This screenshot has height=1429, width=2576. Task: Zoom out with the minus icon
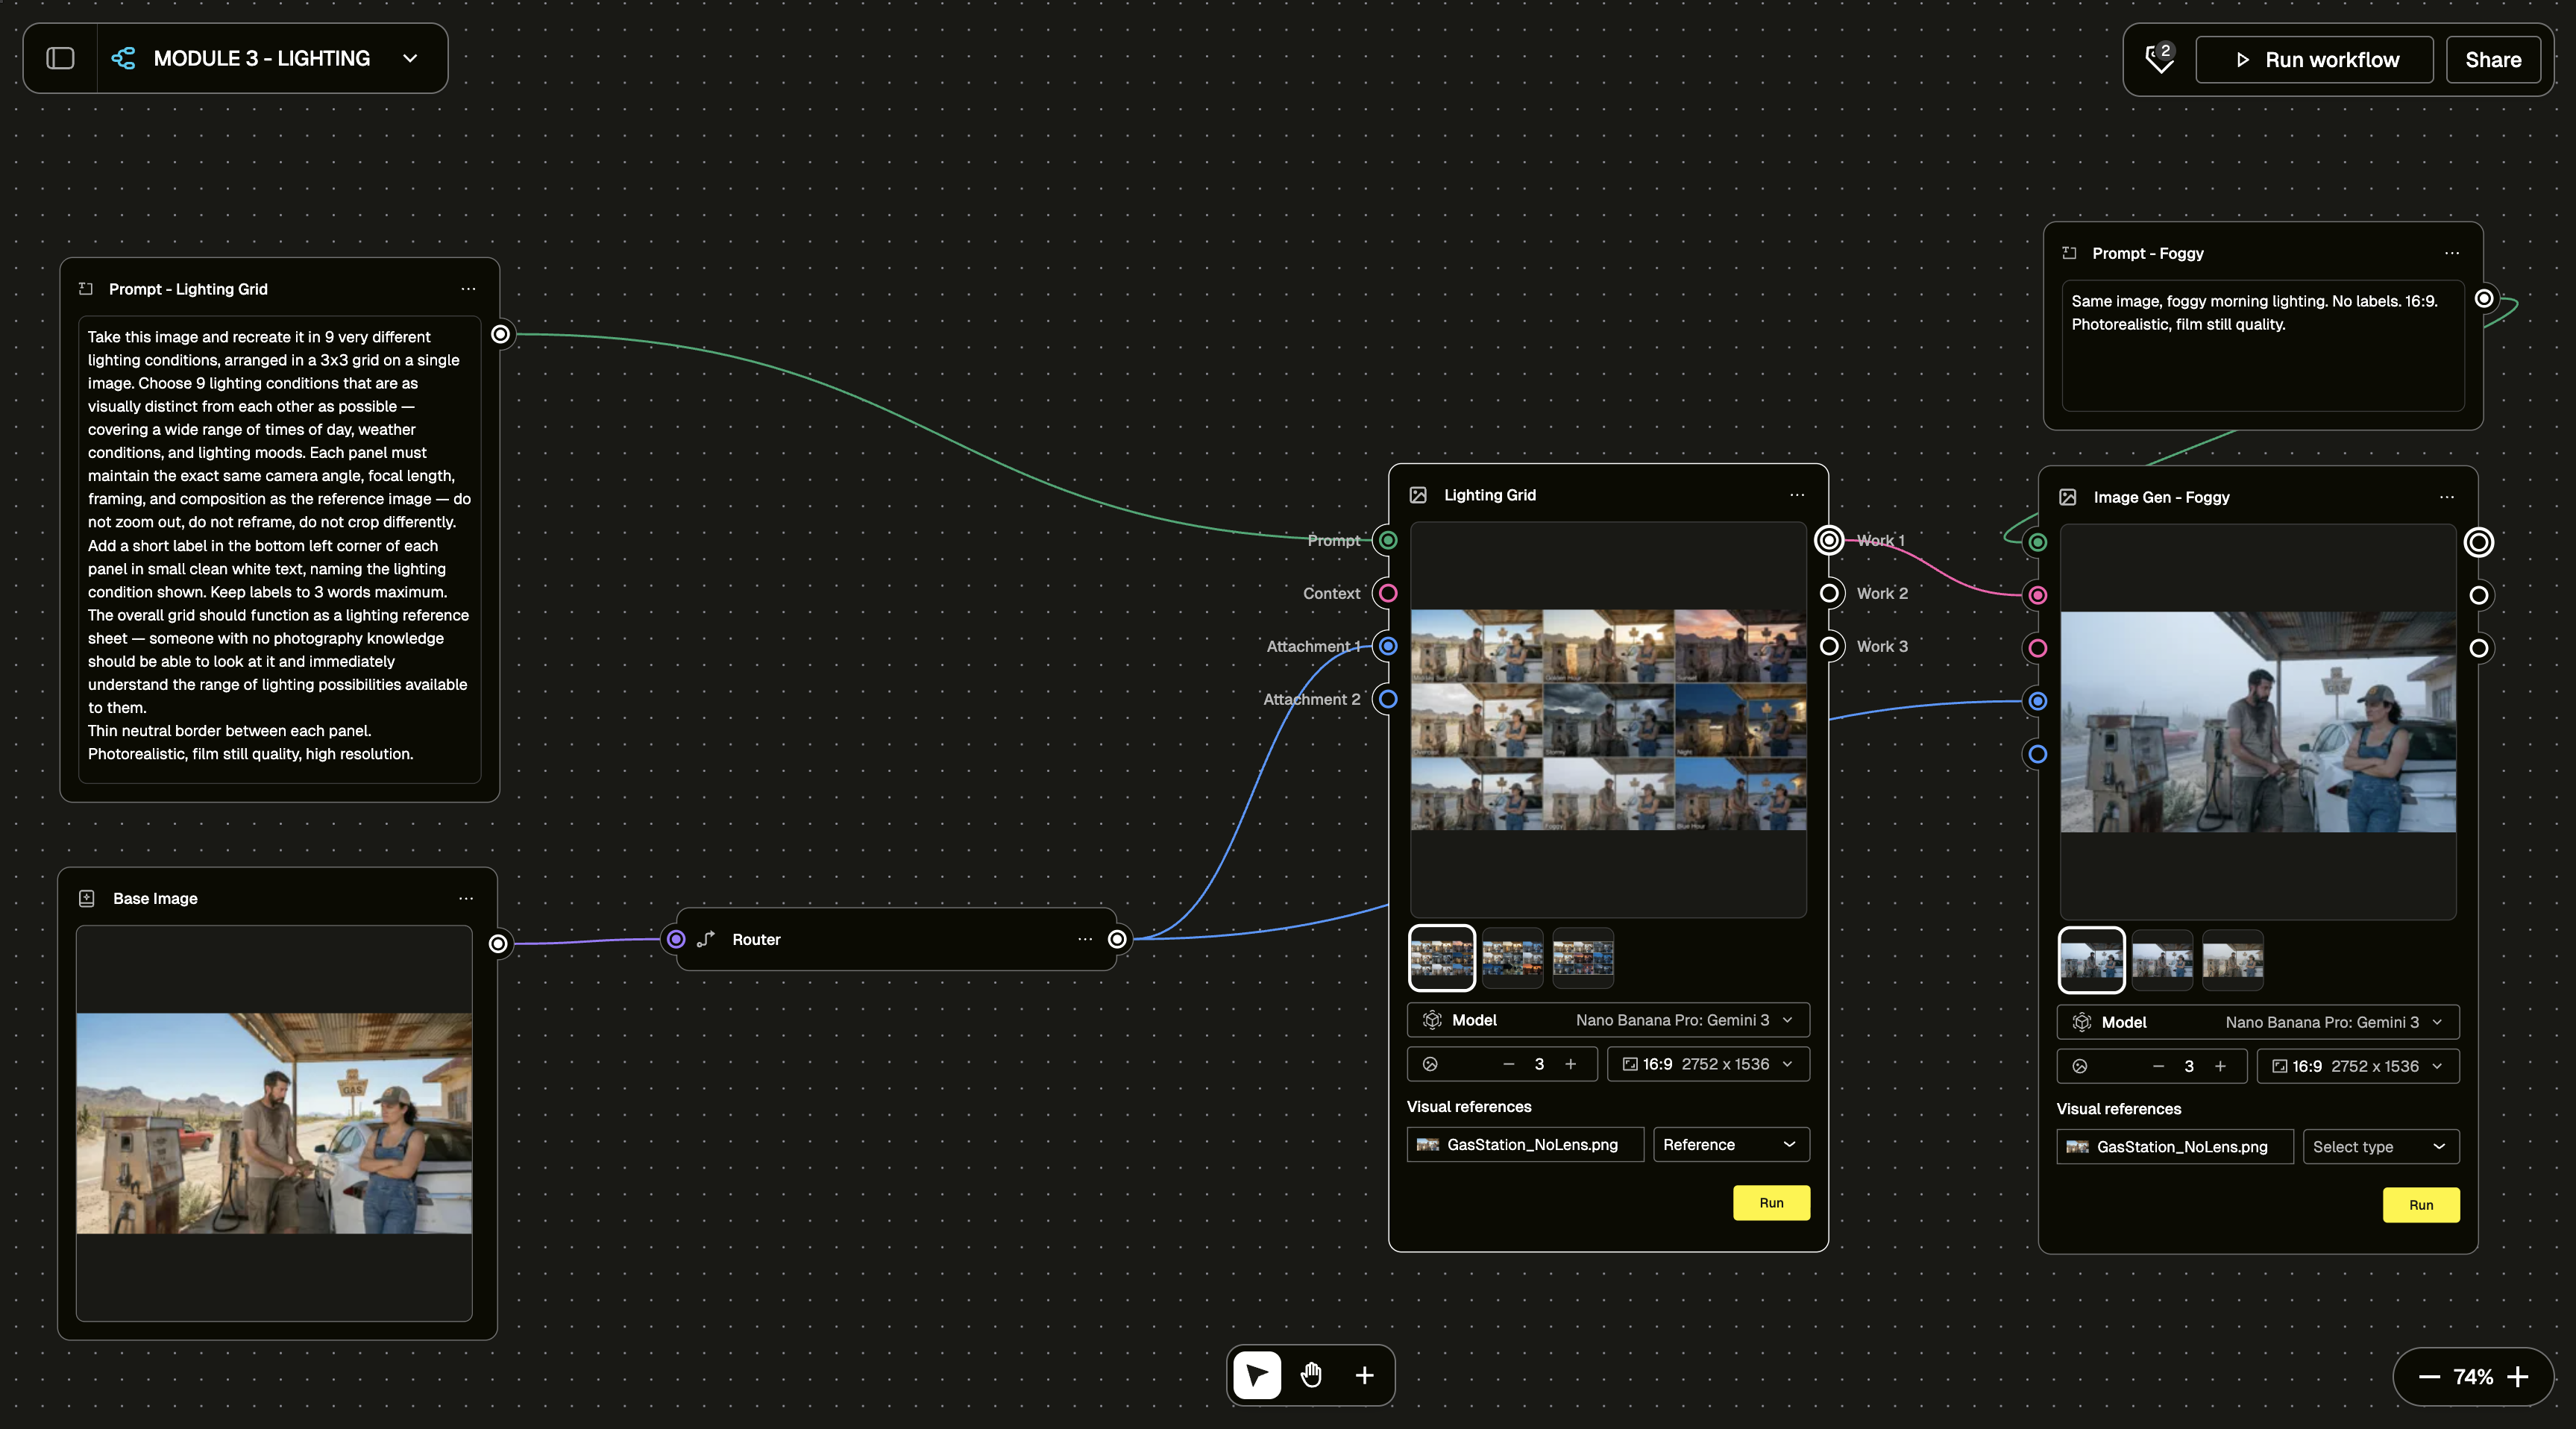pyautogui.click(x=2429, y=1377)
